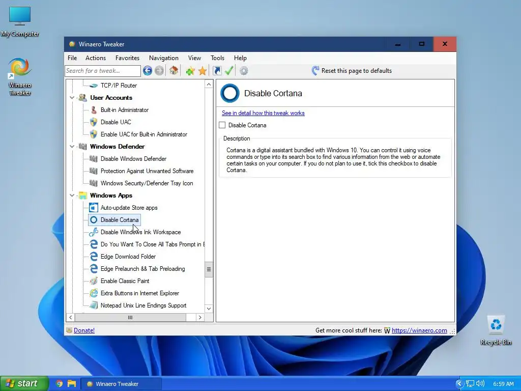The width and height of the screenshot is (521, 391).
Task: Go to the Home page icon
Action: (173, 70)
